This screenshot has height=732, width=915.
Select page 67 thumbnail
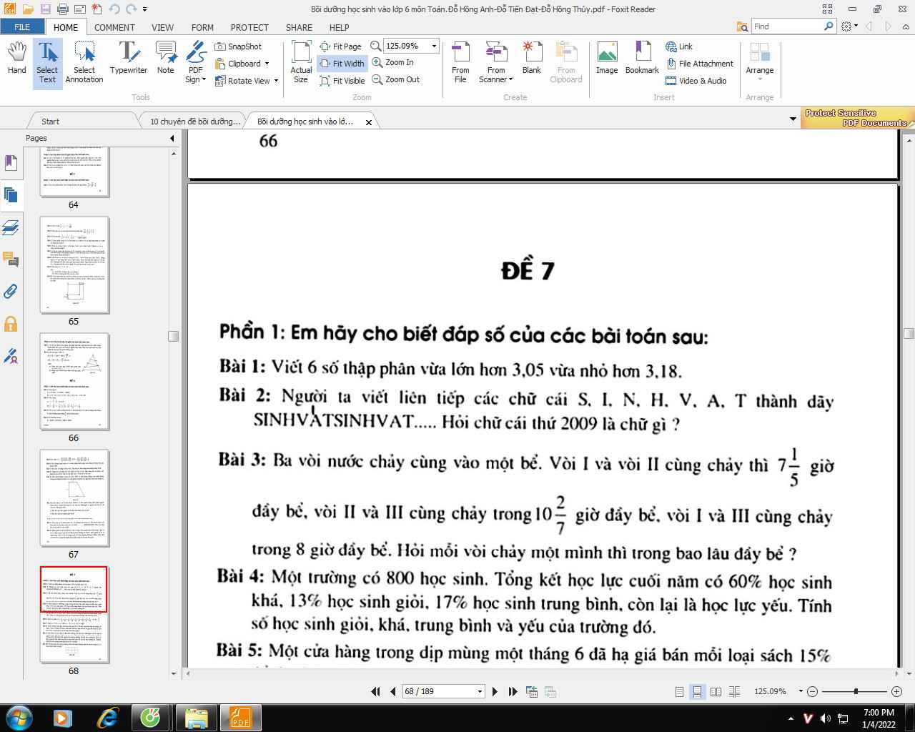click(x=74, y=498)
